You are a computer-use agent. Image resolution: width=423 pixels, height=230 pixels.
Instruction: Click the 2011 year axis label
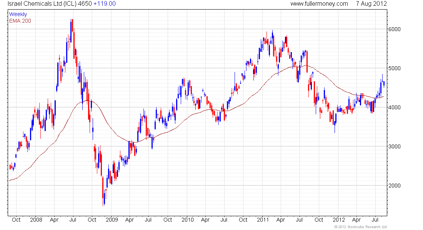point(263,220)
